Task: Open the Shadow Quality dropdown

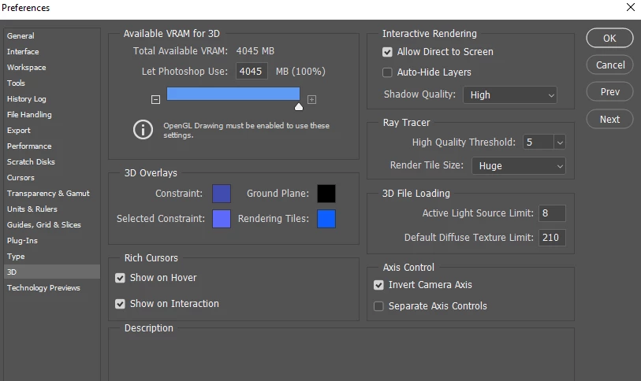Action: [510, 94]
